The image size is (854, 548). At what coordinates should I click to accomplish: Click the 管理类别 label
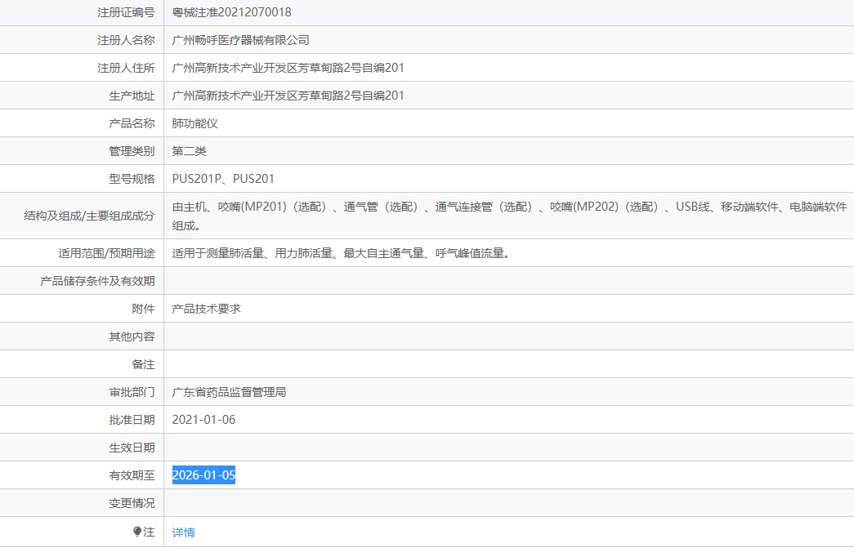tap(132, 151)
